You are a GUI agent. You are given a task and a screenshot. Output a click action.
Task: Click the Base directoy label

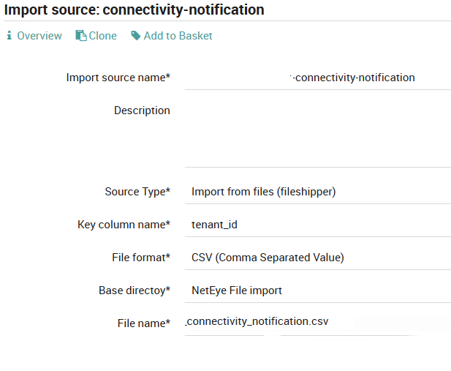tap(134, 291)
